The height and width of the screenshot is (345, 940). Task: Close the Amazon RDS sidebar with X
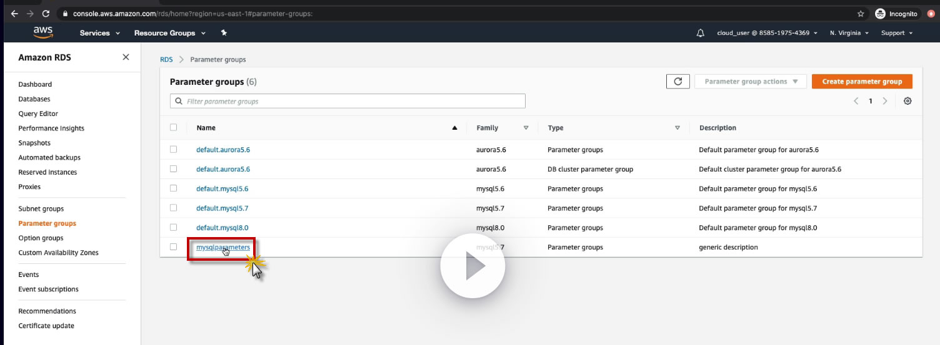click(126, 57)
